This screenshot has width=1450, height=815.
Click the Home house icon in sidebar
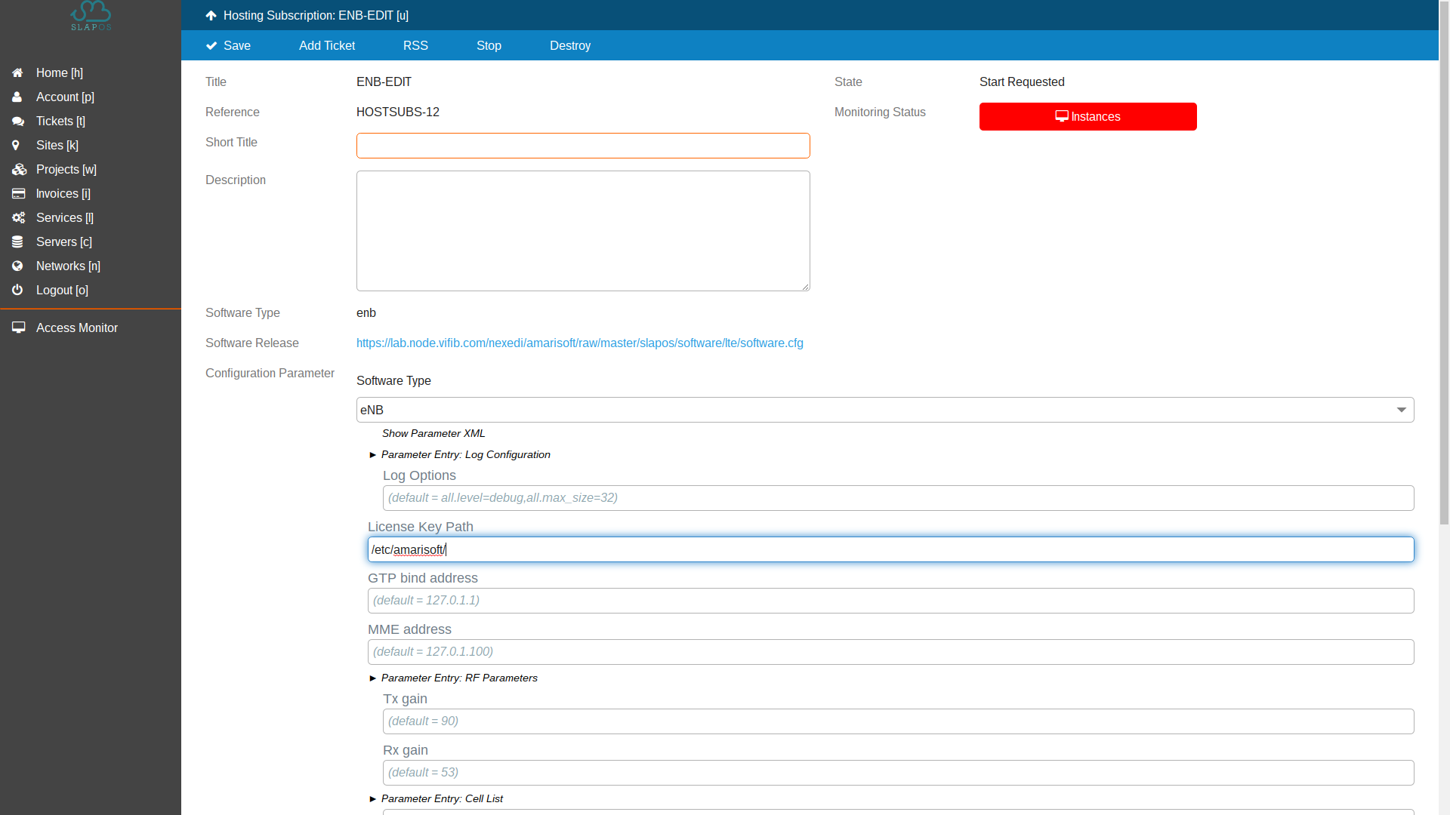click(17, 73)
